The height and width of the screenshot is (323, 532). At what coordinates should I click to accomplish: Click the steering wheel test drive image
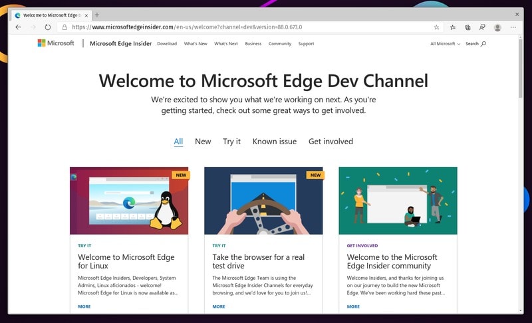(263, 201)
